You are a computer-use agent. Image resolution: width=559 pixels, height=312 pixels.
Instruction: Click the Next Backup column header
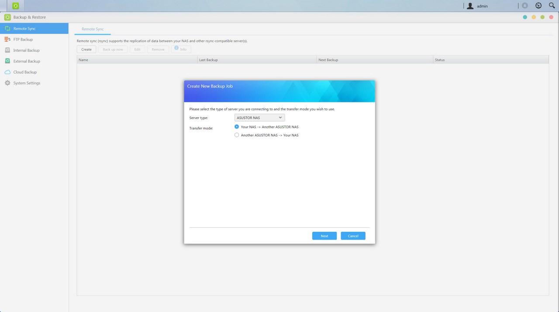tap(375, 60)
